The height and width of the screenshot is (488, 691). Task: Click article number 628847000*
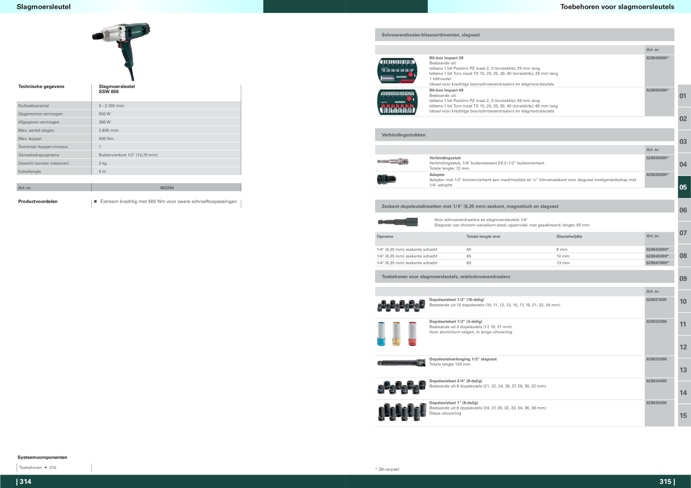pyautogui.click(x=658, y=262)
